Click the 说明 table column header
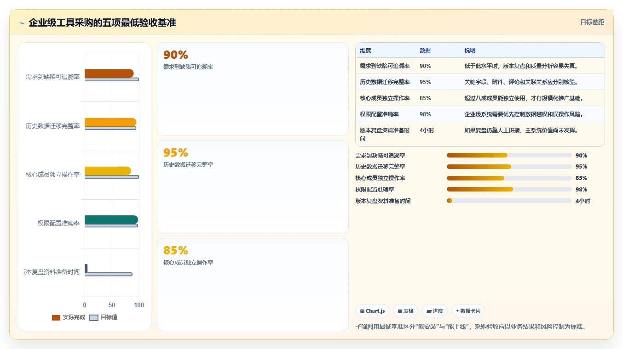The height and width of the screenshot is (349, 623). point(470,51)
